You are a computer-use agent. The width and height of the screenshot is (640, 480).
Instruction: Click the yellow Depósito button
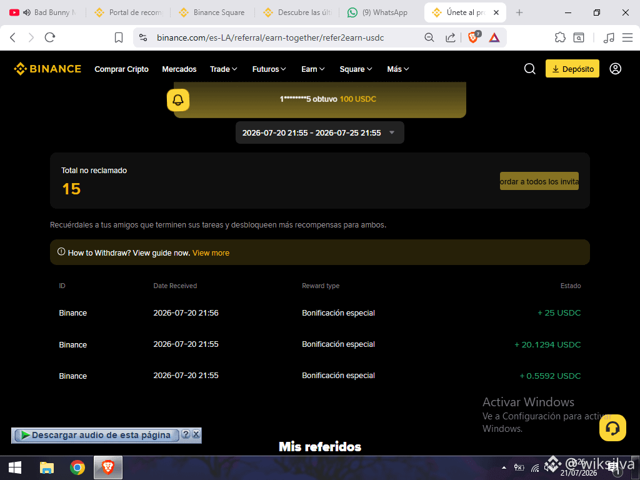coord(572,69)
